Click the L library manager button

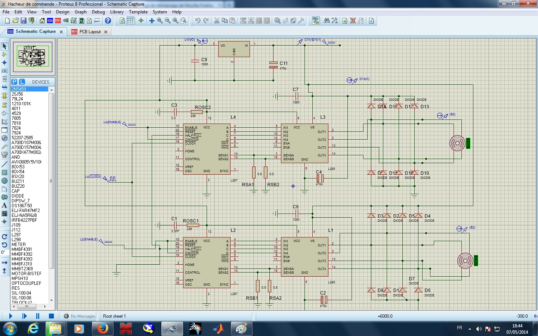pyautogui.click(x=22, y=82)
